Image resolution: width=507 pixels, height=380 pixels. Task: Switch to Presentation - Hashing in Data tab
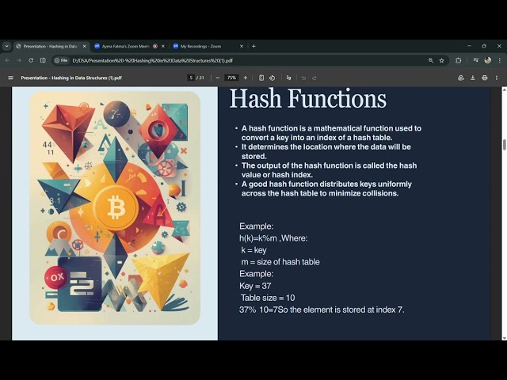(x=50, y=46)
